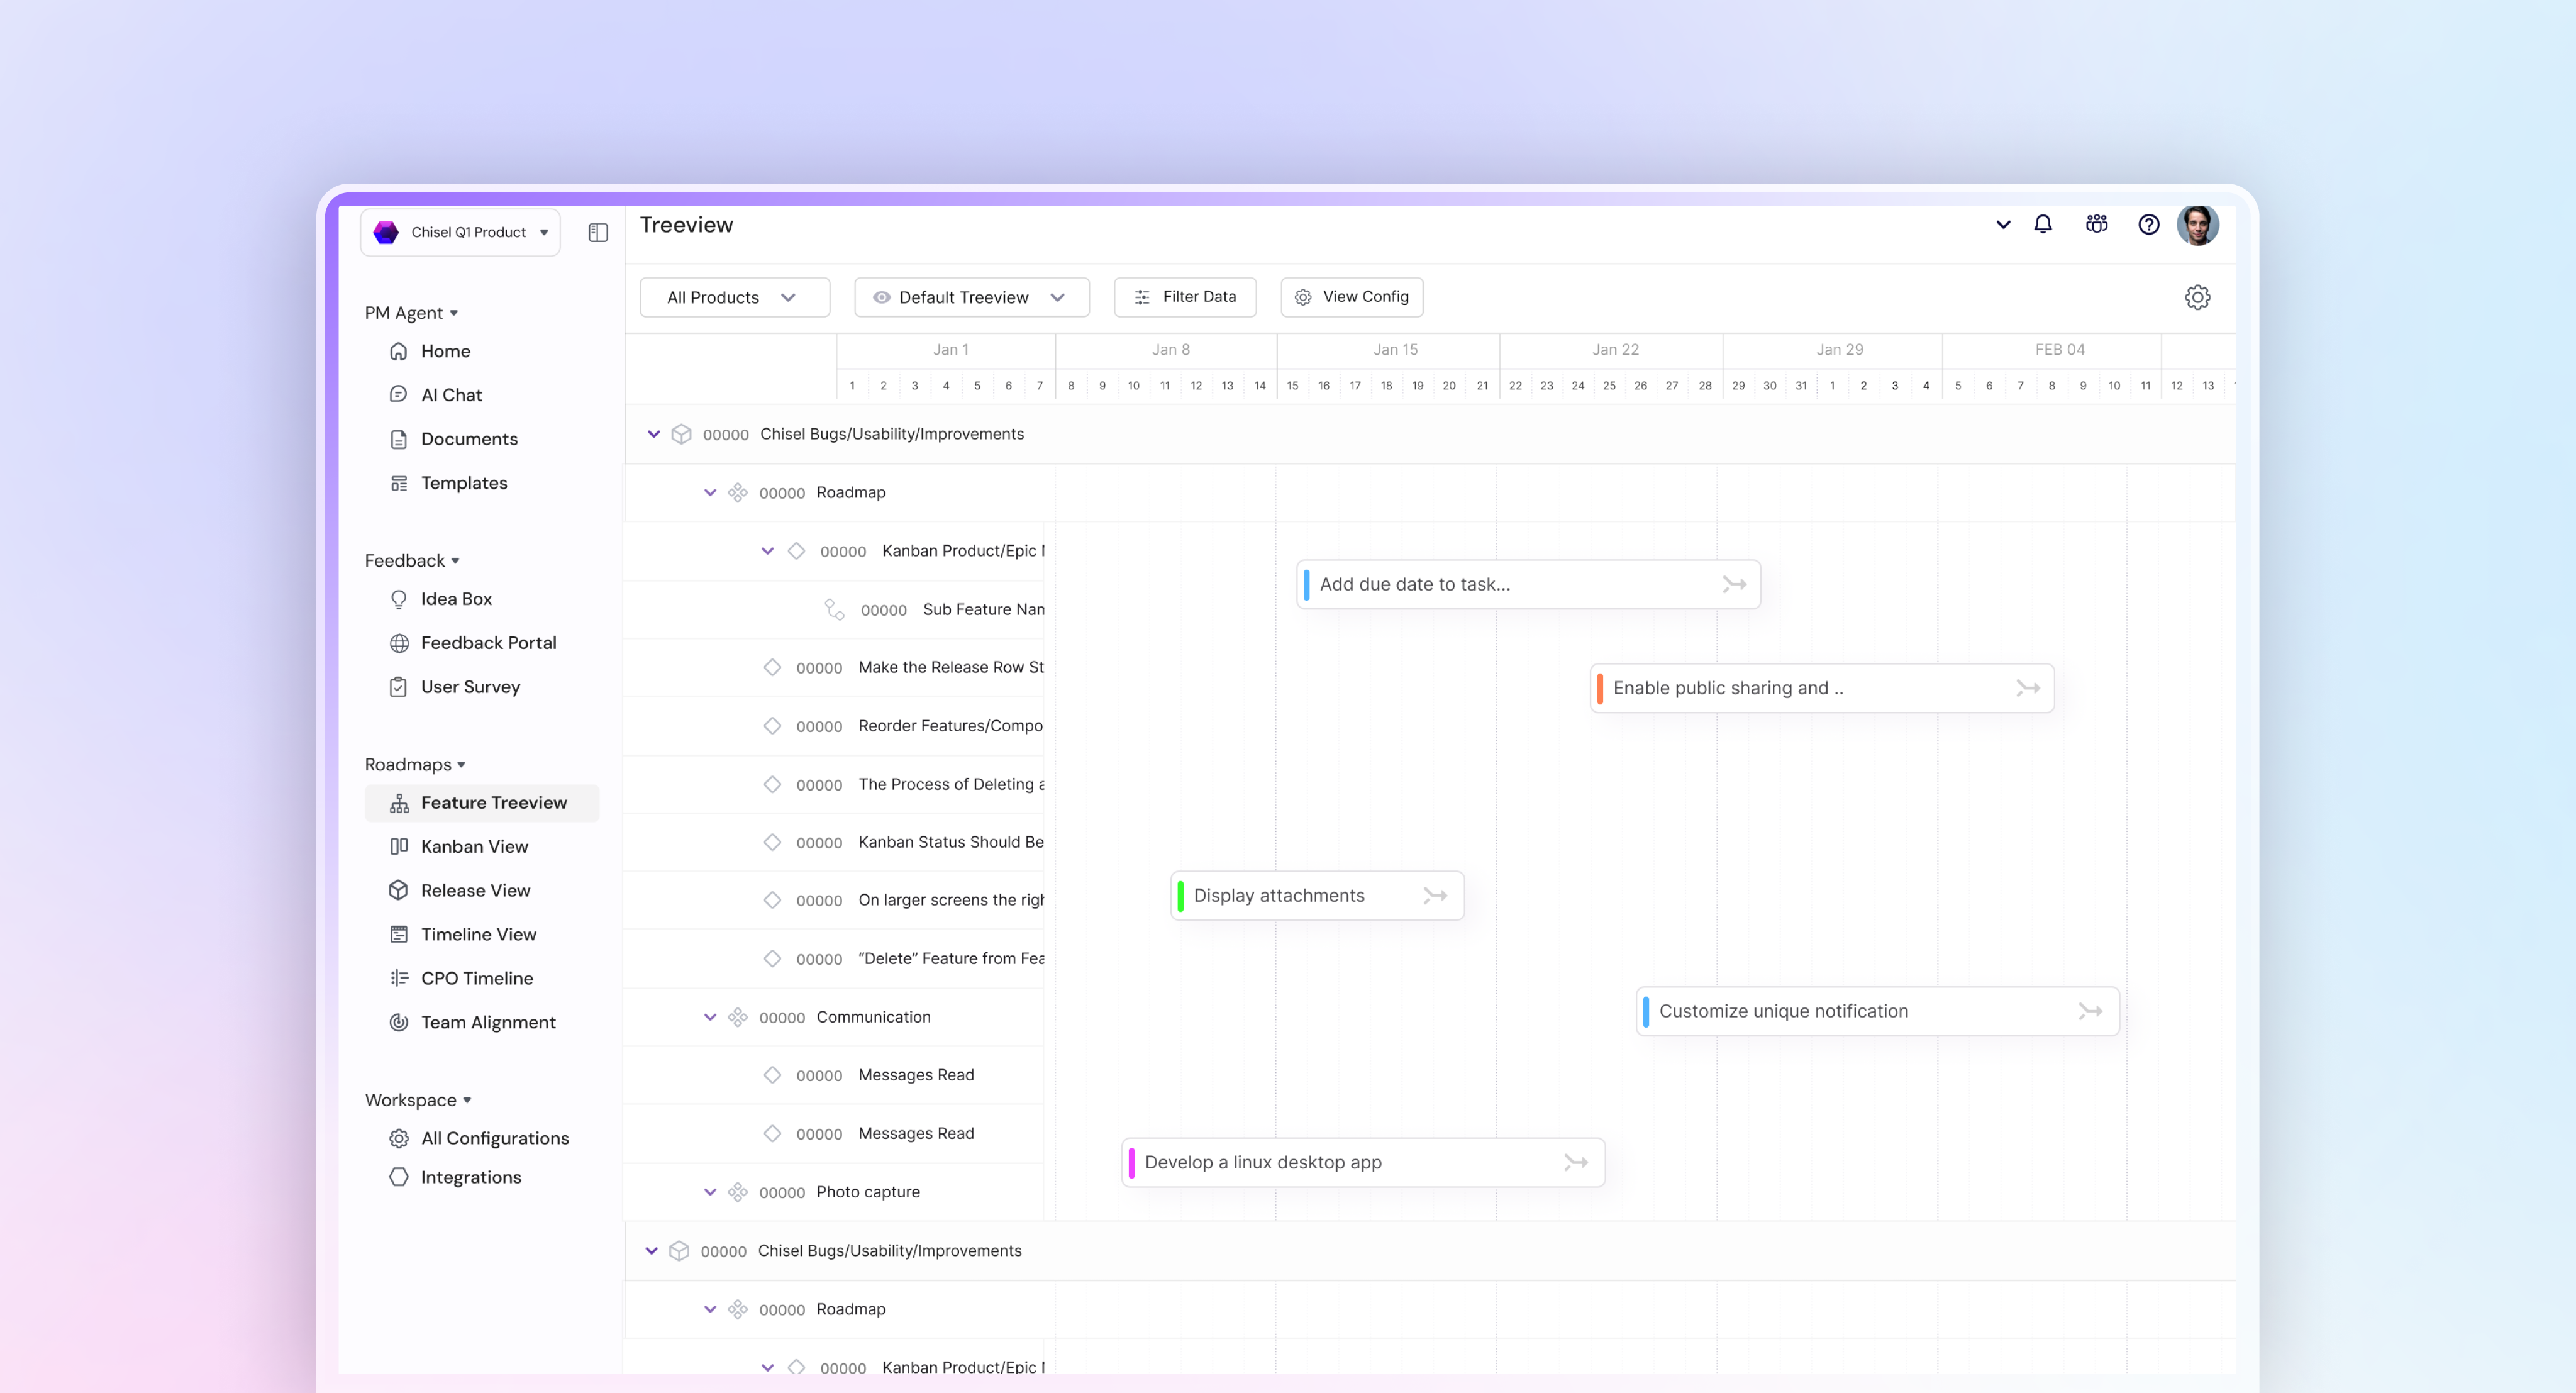2576x1393 pixels.
Task: Open Timeline View from the sidebar
Action: [x=478, y=934]
